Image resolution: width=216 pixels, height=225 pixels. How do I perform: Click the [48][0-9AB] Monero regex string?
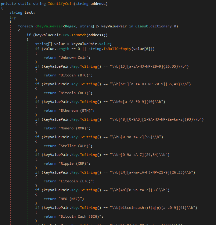[x=156, y=119]
